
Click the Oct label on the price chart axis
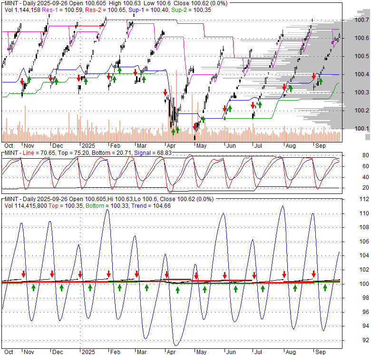[x=9, y=146]
